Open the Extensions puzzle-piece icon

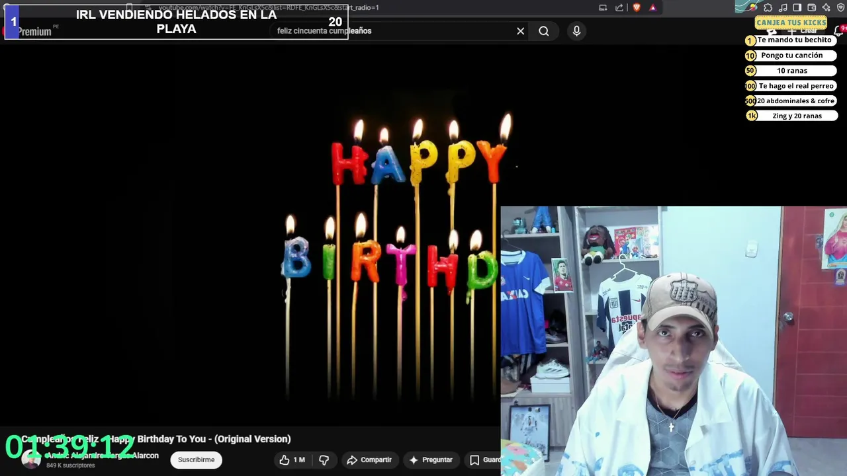768,8
